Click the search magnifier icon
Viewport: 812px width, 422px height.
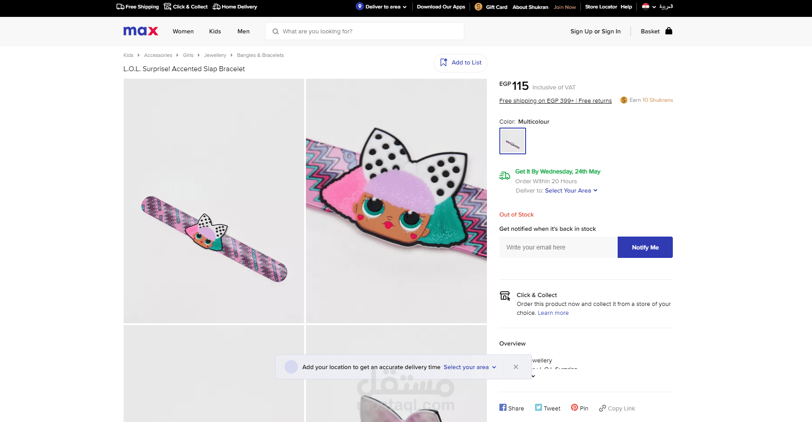coord(276,32)
